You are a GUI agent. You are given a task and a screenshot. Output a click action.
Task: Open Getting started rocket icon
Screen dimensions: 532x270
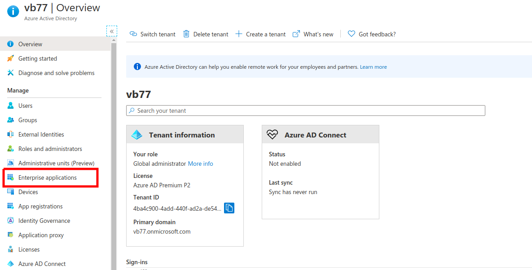(x=10, y=58)
